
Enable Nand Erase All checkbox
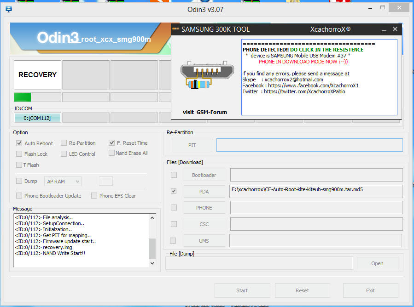[111, 153]
